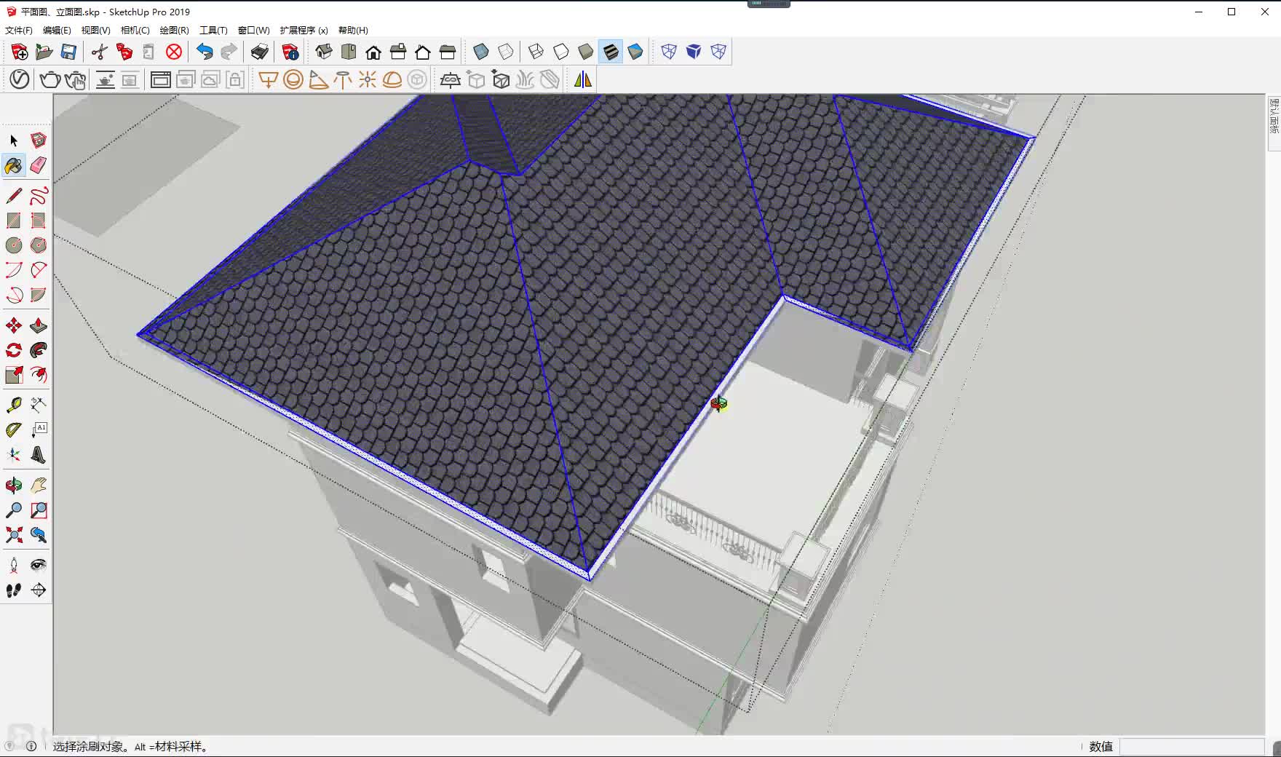Select the Pan hand tool
The image size is (1281, 757).
pos(39,485)
